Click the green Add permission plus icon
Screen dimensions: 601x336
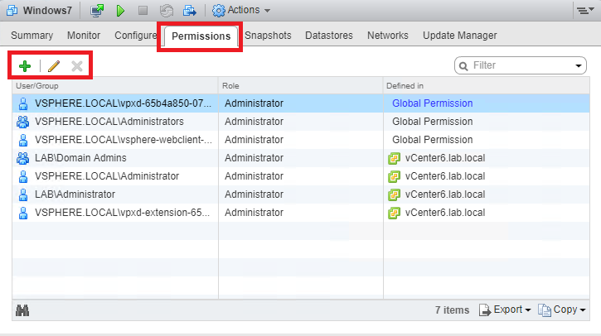pyautogui.click(x=24, y=66)
